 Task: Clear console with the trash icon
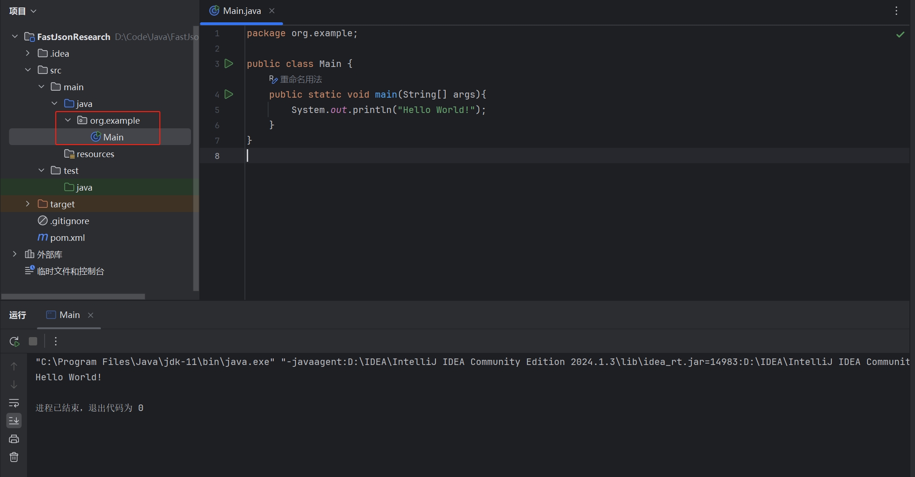click(x=14, y=457)
